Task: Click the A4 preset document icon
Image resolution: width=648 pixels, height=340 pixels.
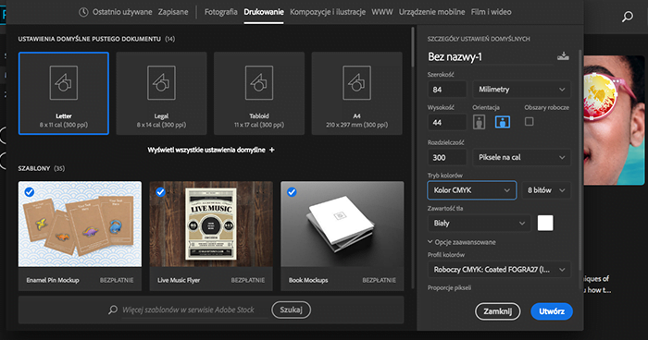Action: (x=356, y=82)
